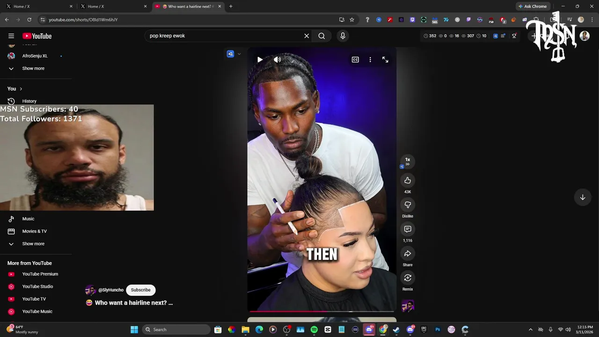
Task: Run the search with the magnifier button
Action: click(321, 36)
